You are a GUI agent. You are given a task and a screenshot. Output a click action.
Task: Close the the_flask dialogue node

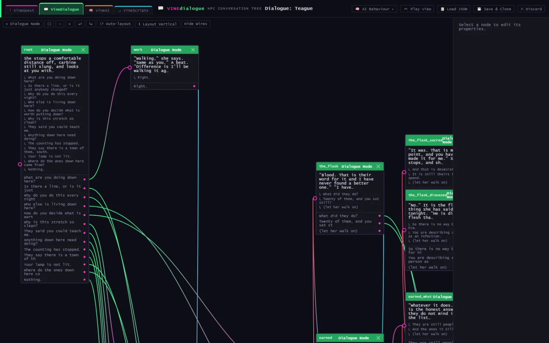tap(378, 166)
